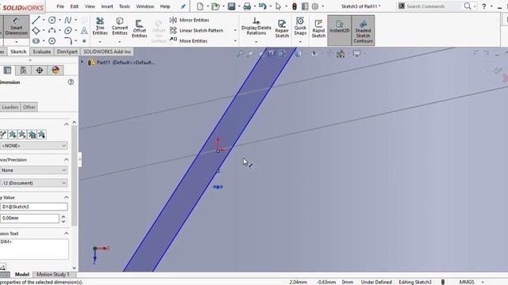Open the Insert menu
508x285 pixels.
point(107,6)
